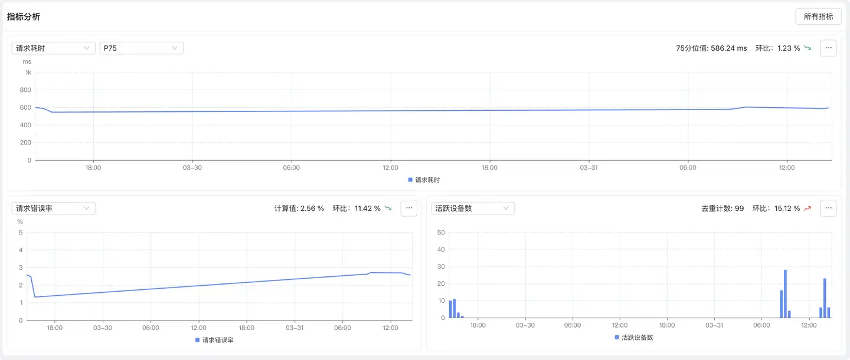Open more options for 请求错误率 chart
Image resolution: width=850 pixels, height=360 pixels.
[408, 208]
